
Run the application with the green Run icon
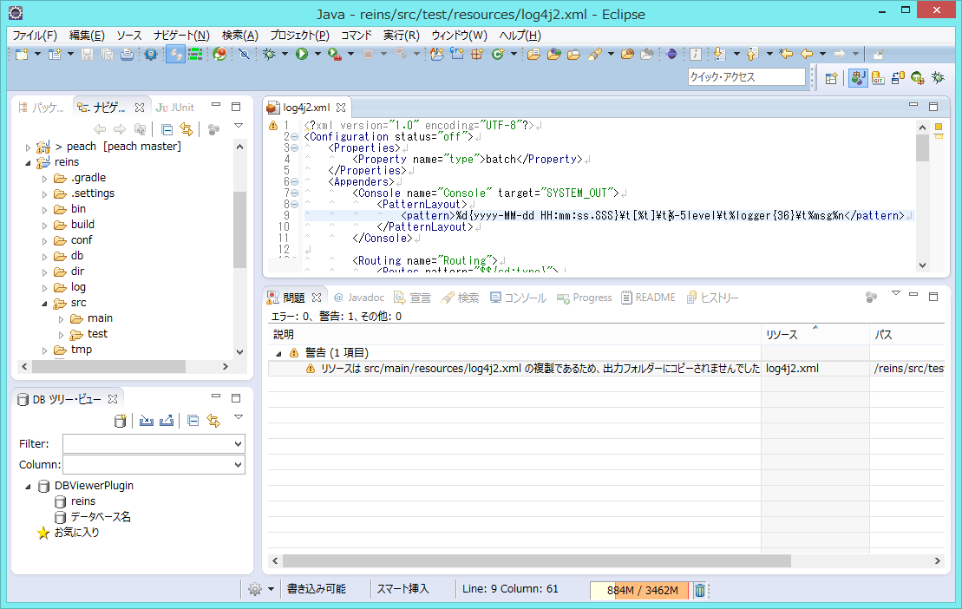tap(302, 53)
